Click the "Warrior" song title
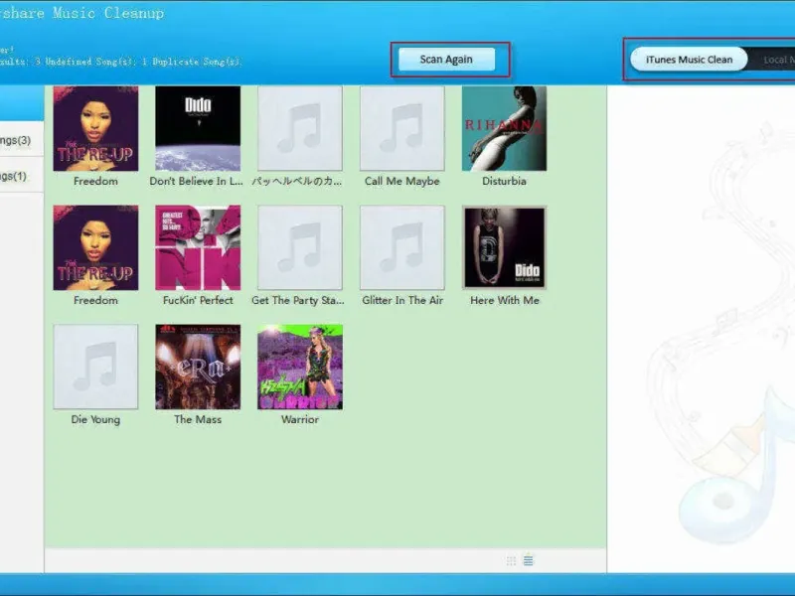The height and width of the screenshot is (596, 795). (300, 419)
